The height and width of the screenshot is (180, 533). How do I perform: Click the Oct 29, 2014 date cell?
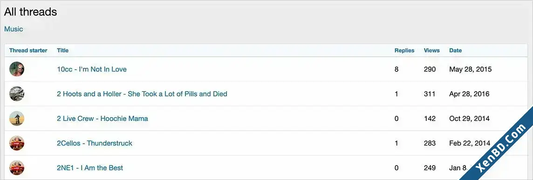[x=470, y=119]
